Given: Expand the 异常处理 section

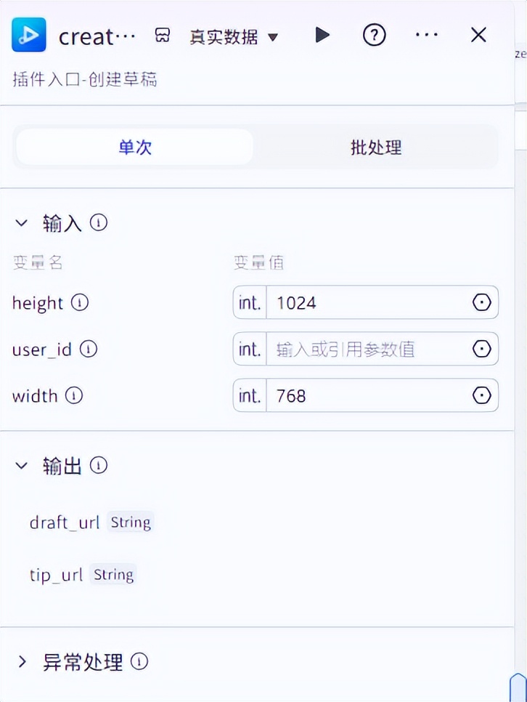Looking at the screenshot, I should pos(22,662).
